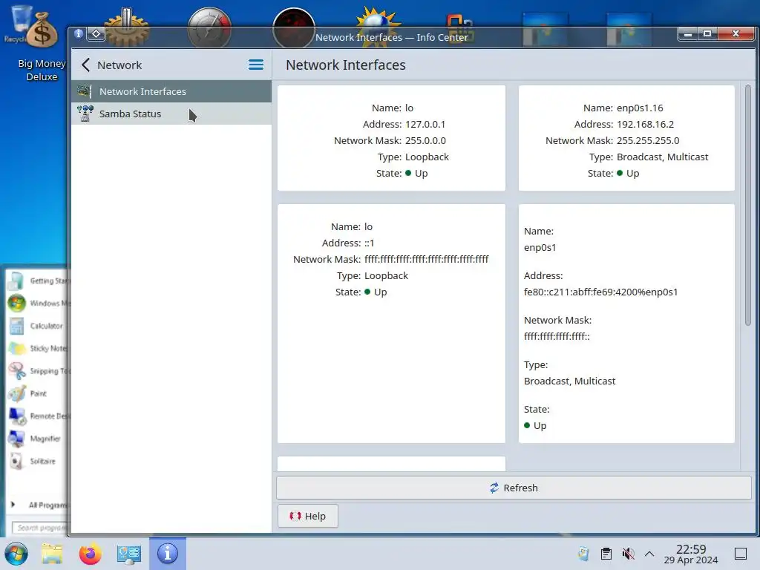Toggle the pin-on-all-desktops titlebar icon

(96, 33)
